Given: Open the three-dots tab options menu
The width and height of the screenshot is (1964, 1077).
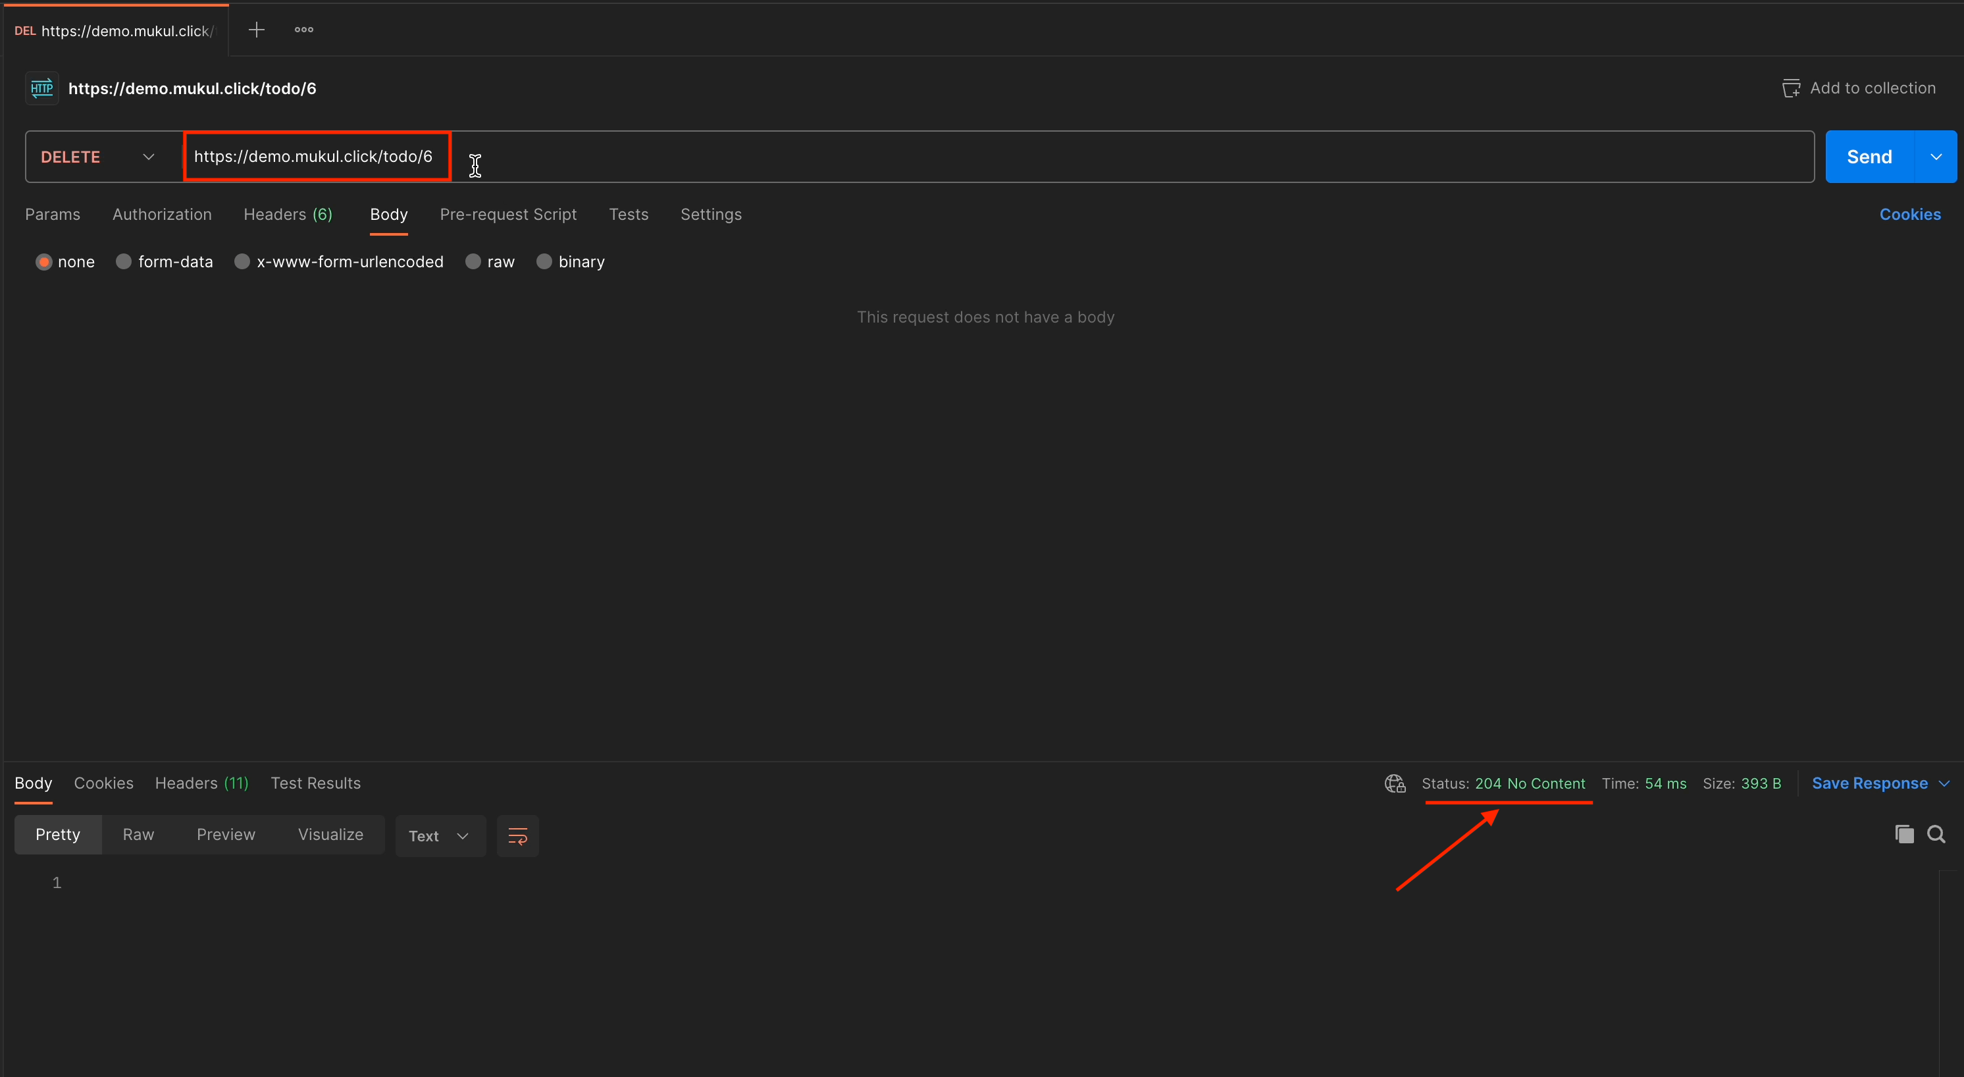Looking at the screenshot, I should click(303, 30).
